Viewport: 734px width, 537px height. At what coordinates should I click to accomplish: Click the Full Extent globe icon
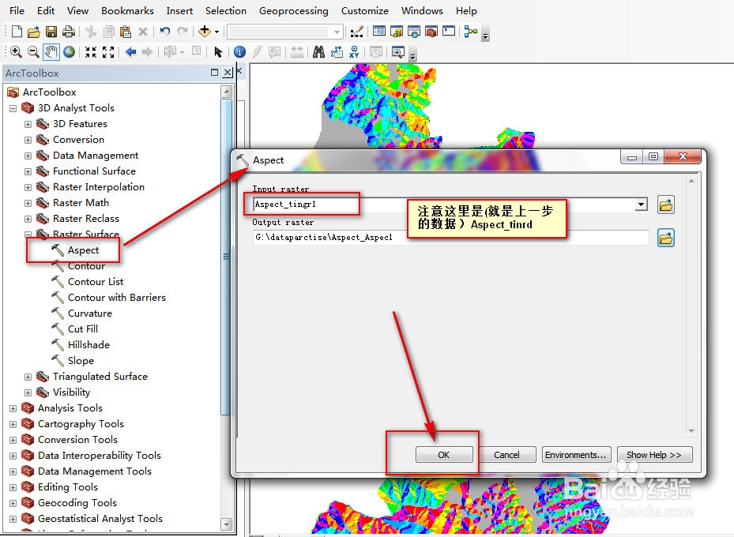[x=70, y=52]
